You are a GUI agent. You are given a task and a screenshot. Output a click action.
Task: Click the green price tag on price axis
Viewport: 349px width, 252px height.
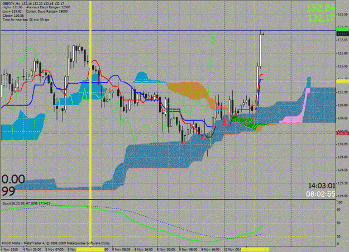point(342,29)
